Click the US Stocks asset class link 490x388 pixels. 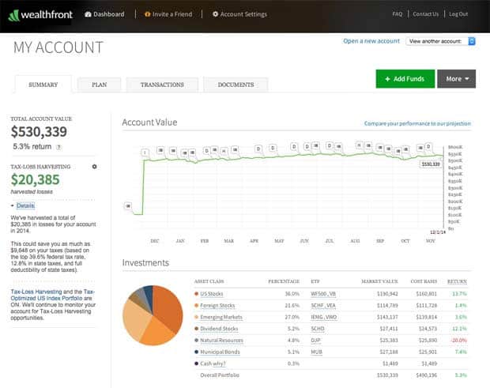pos(212,294)
